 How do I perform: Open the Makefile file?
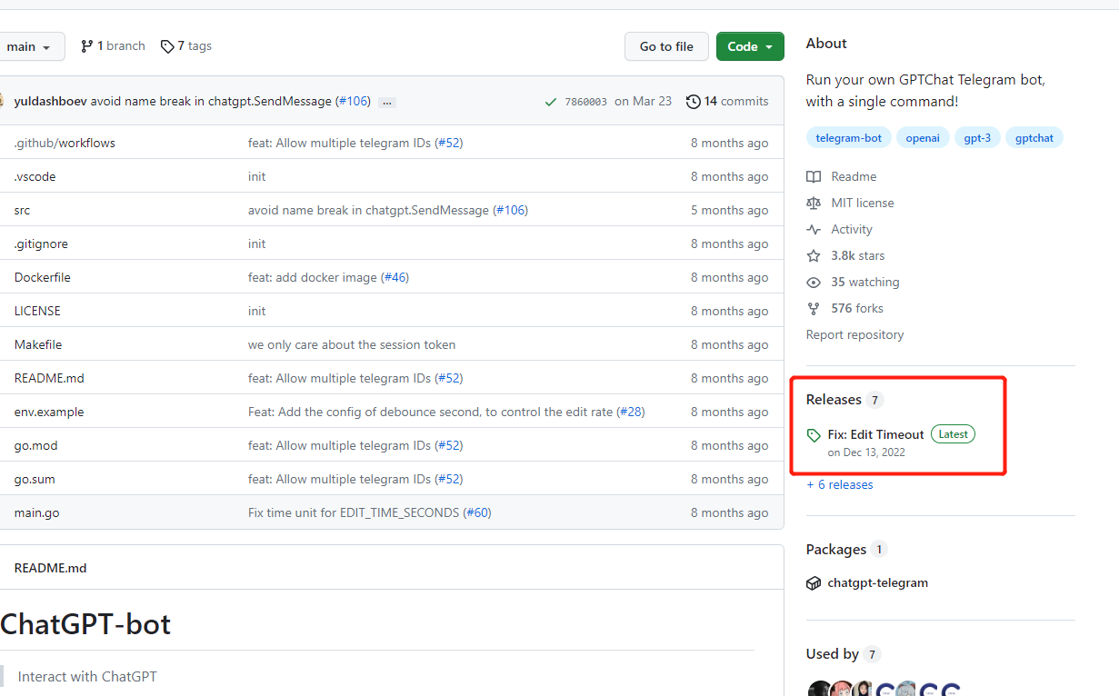pos(38,344)
